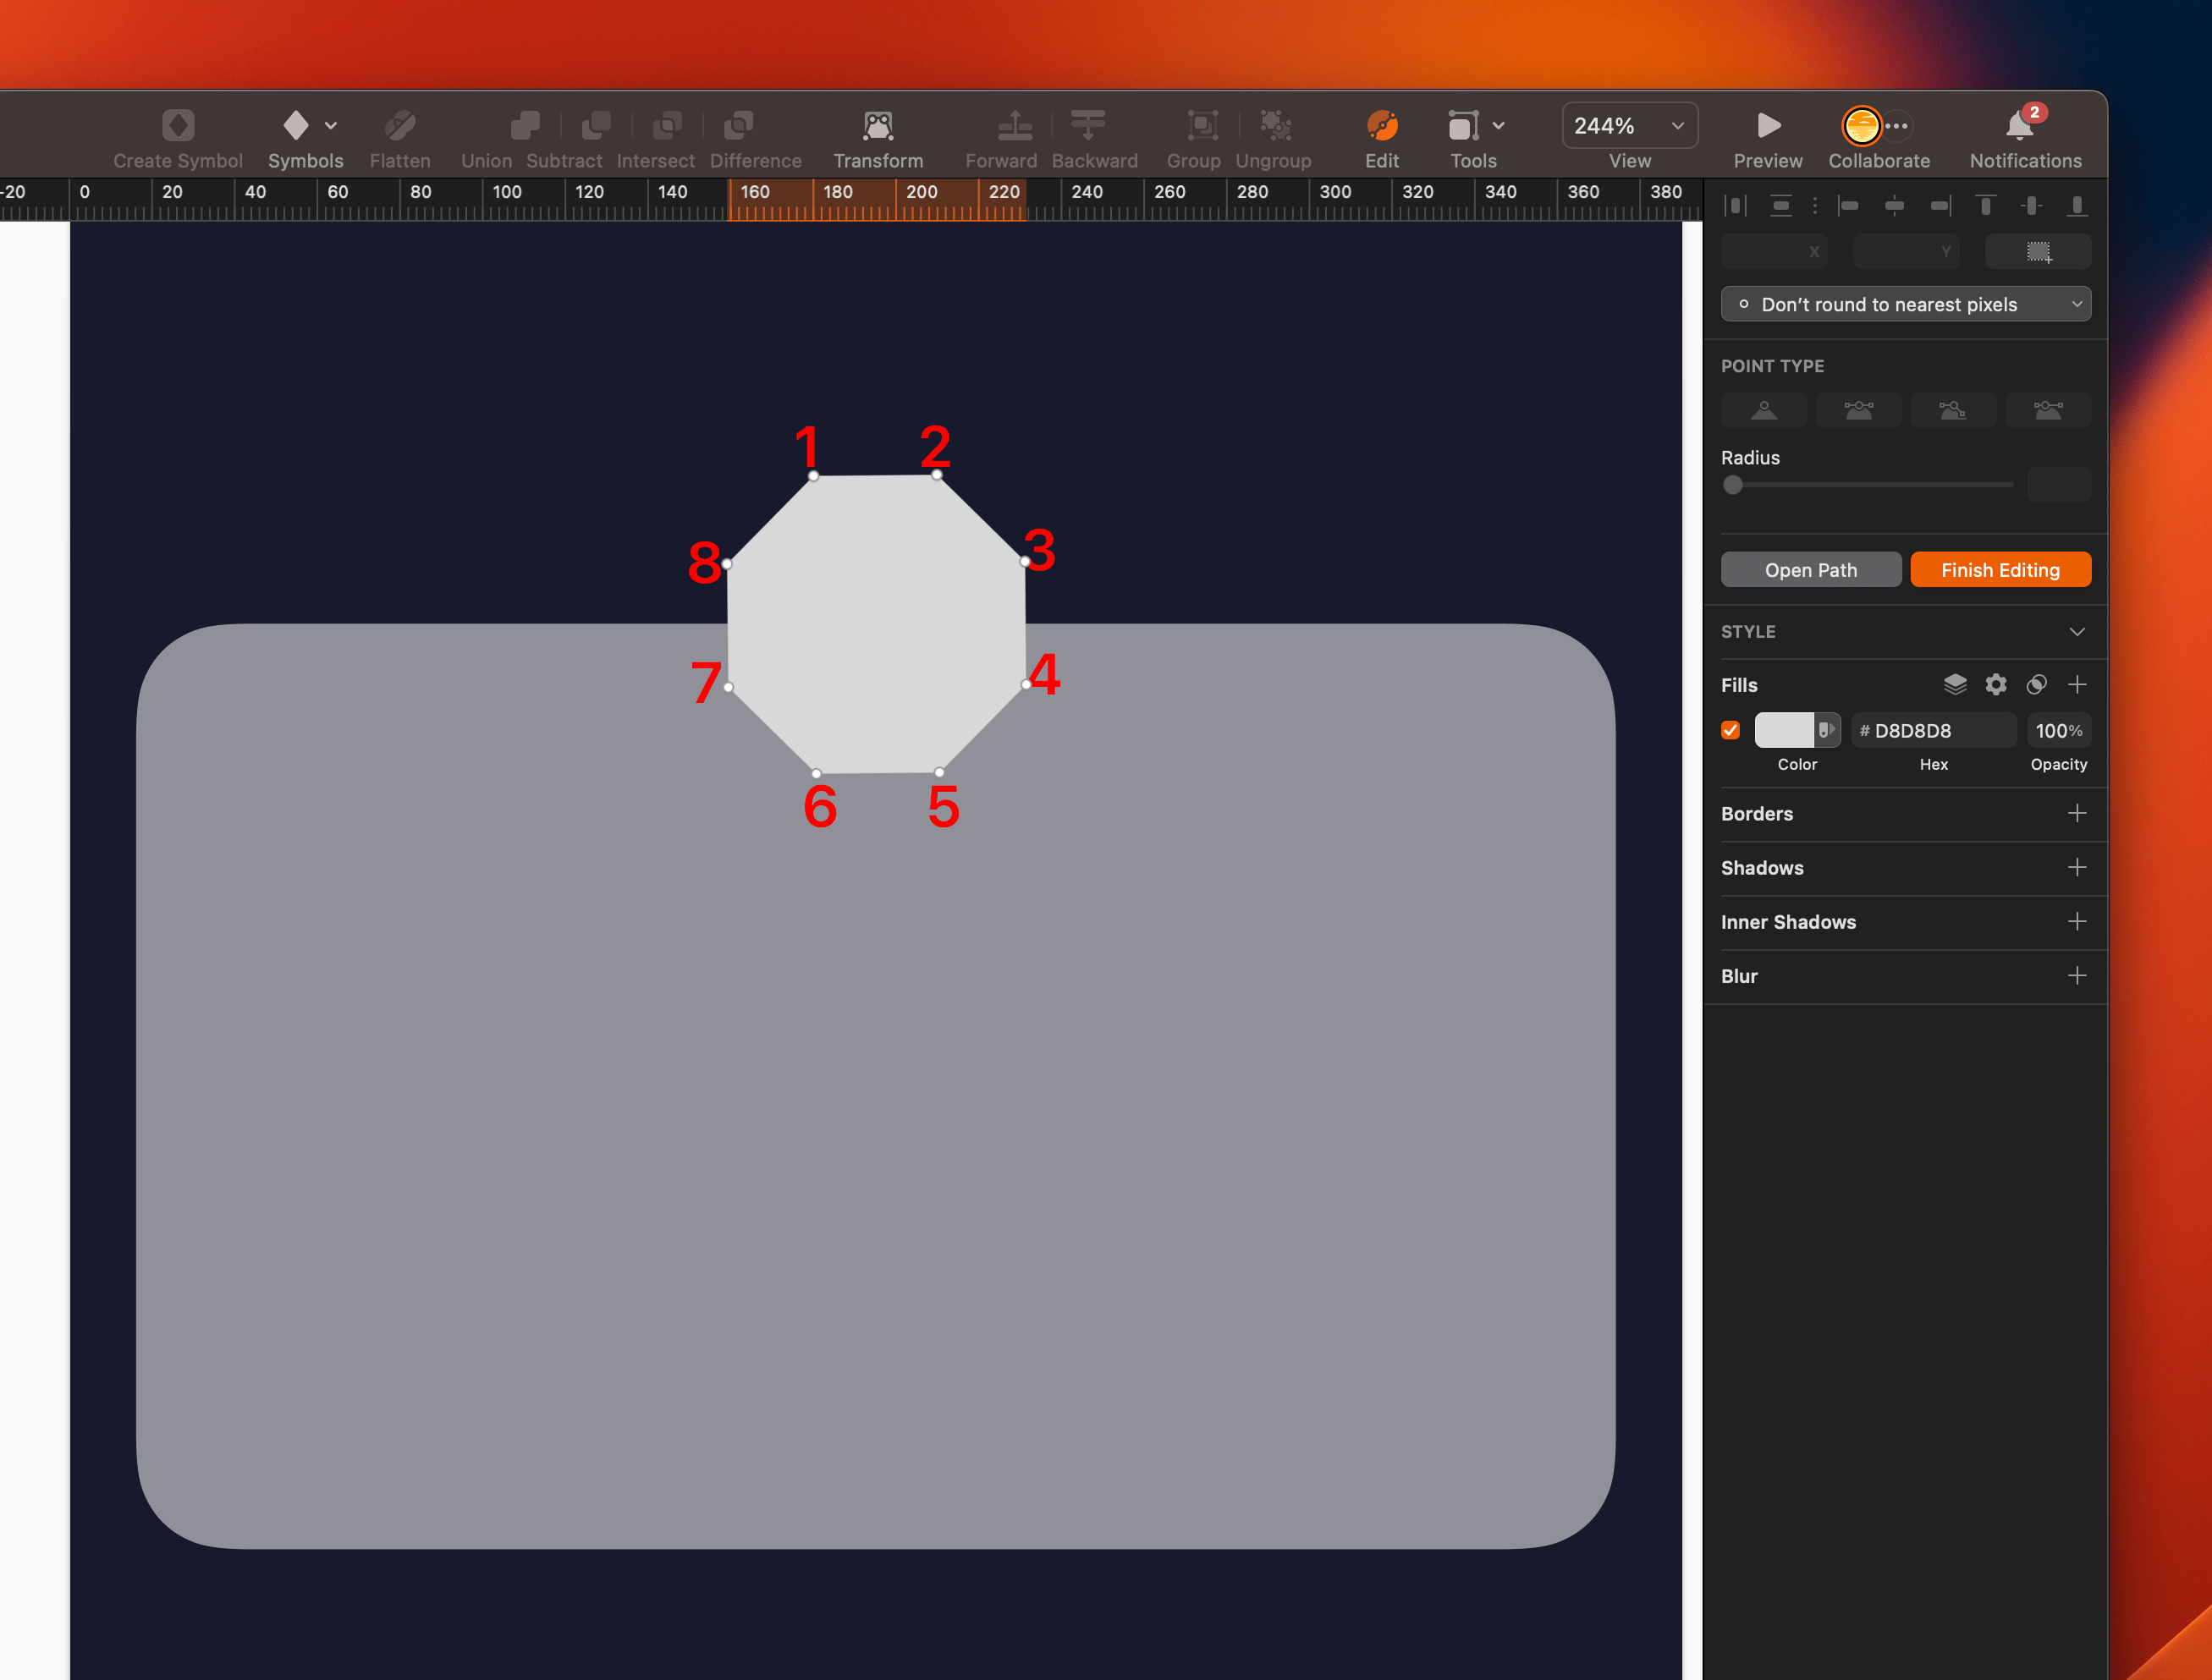Image resolution: width=2212 pixels, height=1680 pixels.
Task: Open the Don't round to nearest pixels dropdown
Action: point(1905,304)
